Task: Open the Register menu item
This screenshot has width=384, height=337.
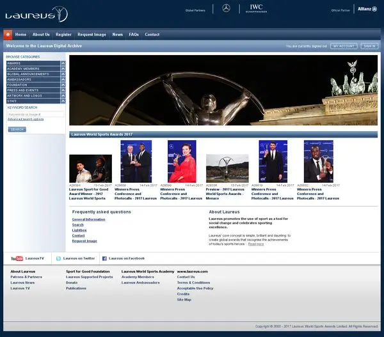Action: pos(63,35)
